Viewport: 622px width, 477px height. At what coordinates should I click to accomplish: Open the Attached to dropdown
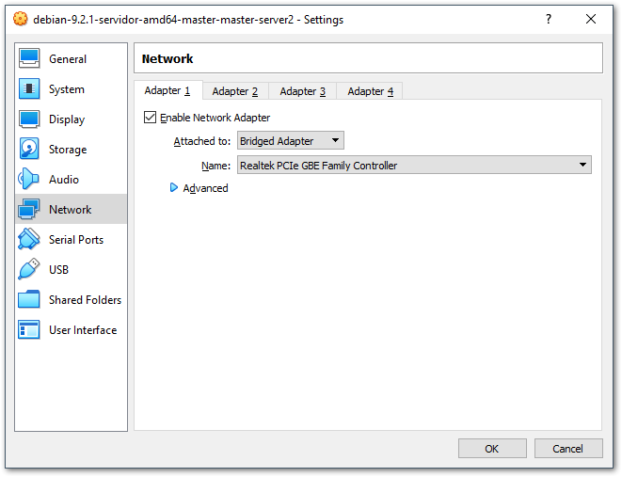[290, 141]
